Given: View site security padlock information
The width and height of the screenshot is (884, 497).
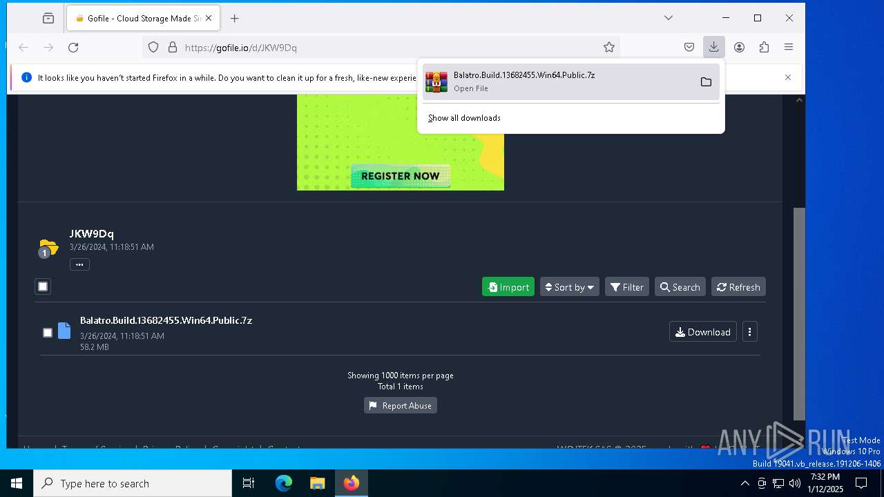Looking at the screenshot, I should pyautogui.click(x=173, y=48).
